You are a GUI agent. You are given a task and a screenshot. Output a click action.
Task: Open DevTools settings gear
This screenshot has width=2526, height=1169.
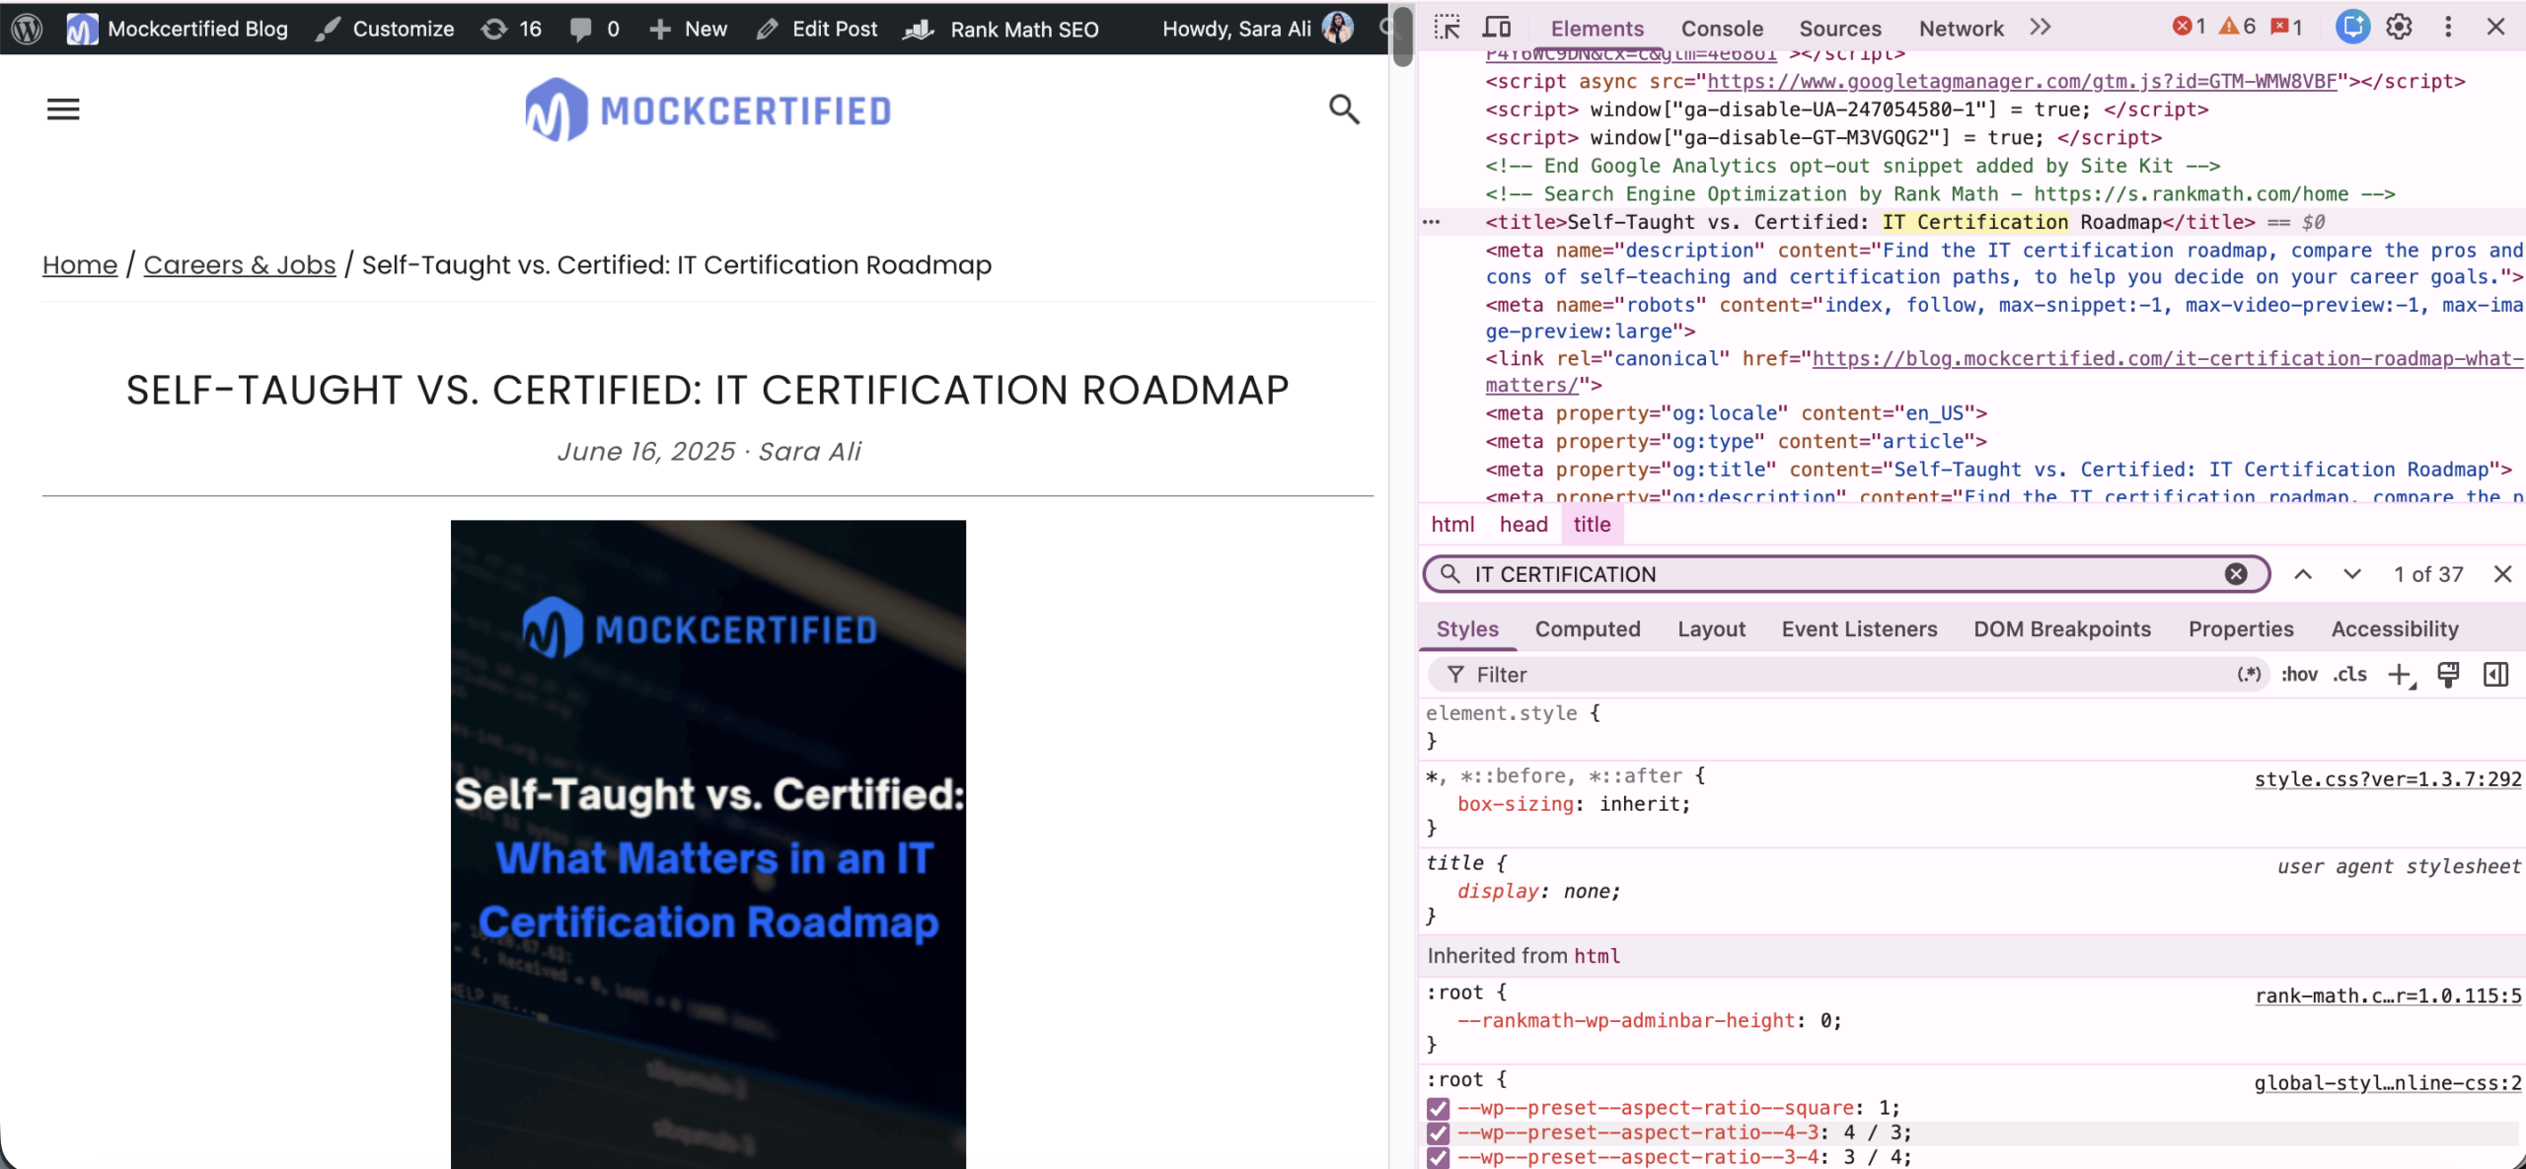[x=2400, y=27]
